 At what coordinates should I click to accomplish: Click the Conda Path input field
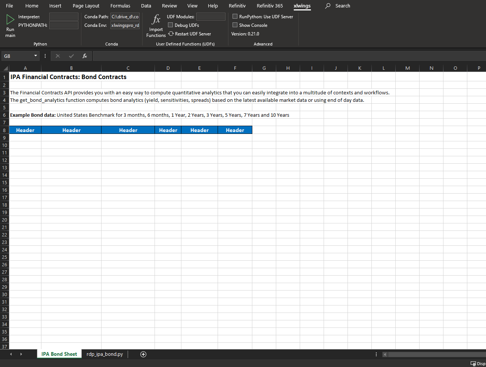click(x=125, y=16)
